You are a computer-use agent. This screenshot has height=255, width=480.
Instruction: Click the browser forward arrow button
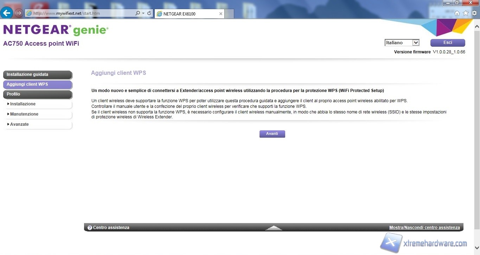tap(19, 13)
